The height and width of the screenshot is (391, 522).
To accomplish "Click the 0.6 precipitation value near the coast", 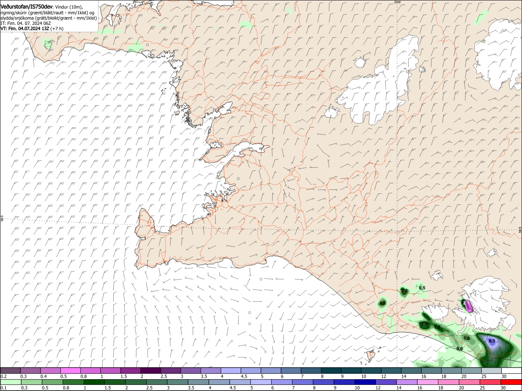I will 459,349.
